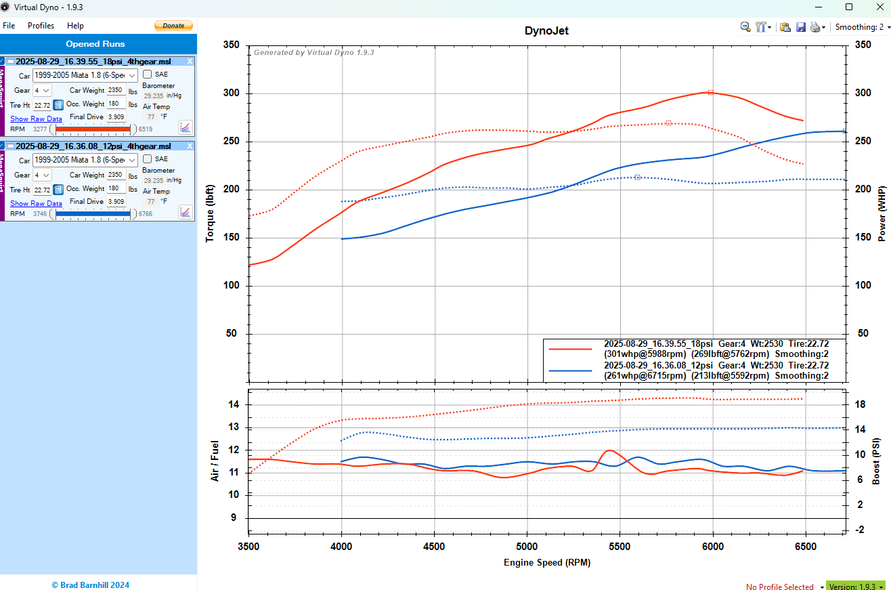
Task: Toggle visibility checkbox of the 18psi run
Action: pos(2,61)
